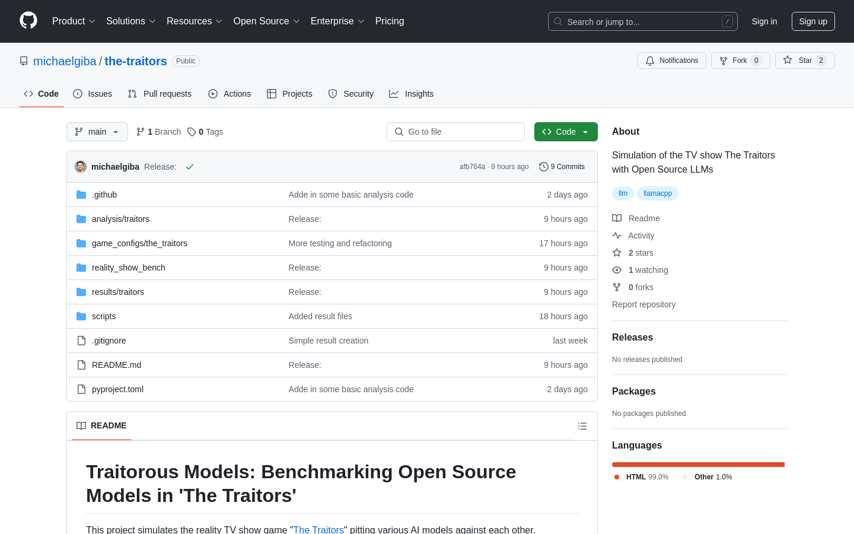The height and width of the screenshot is (534, 854).
Task: Click the Notifications bell button
Action: (x=672, y=61)
